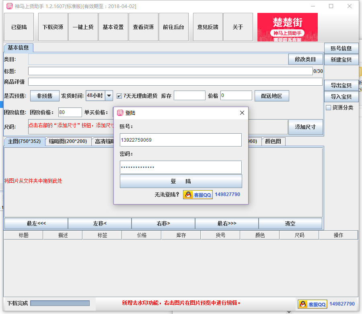Click 客服QQ icon in login dialog

click(198, 195)
